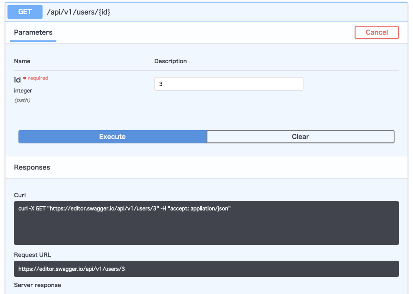Click the Server response label
Screen dimensions: 413x294
pos(37,285)
